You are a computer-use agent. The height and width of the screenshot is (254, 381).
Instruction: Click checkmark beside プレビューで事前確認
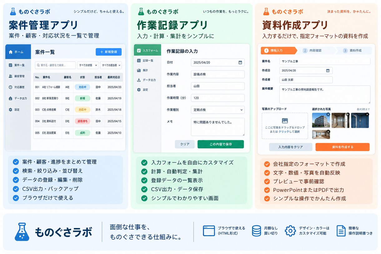(267, 182)
